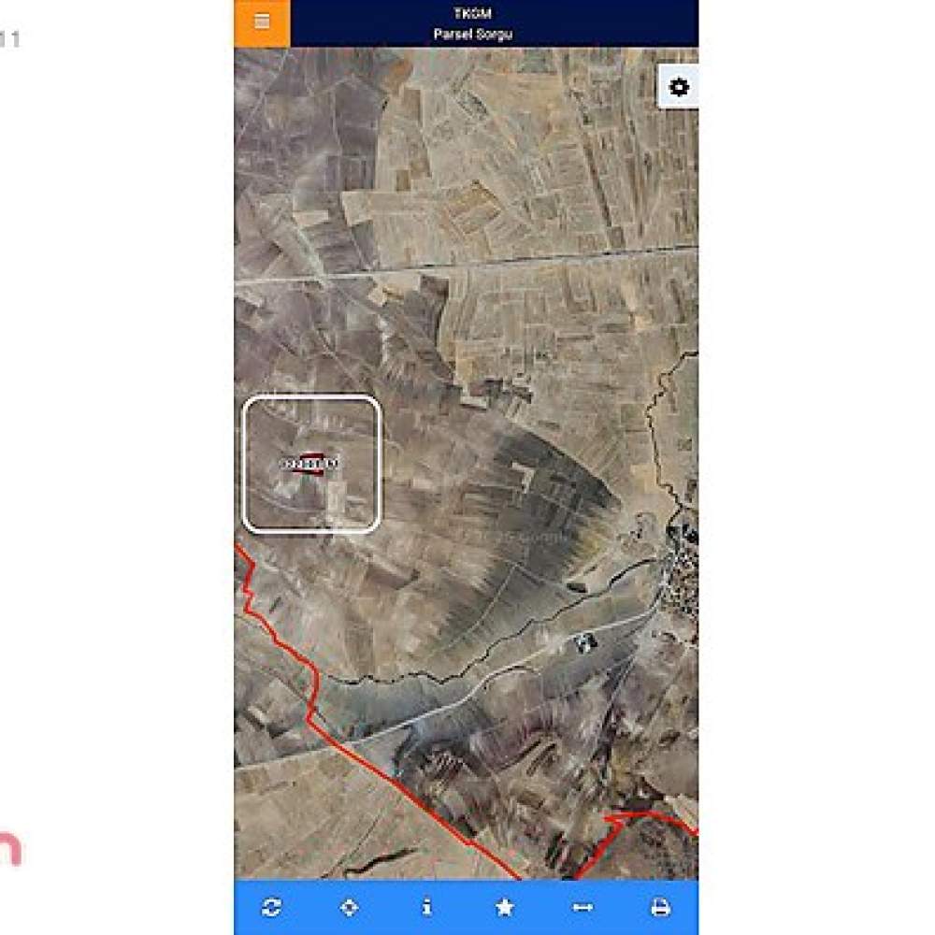The height and width of the screenshot is (935, 935).
Task: Select the red parcel label marker
Action: [310, 464]
